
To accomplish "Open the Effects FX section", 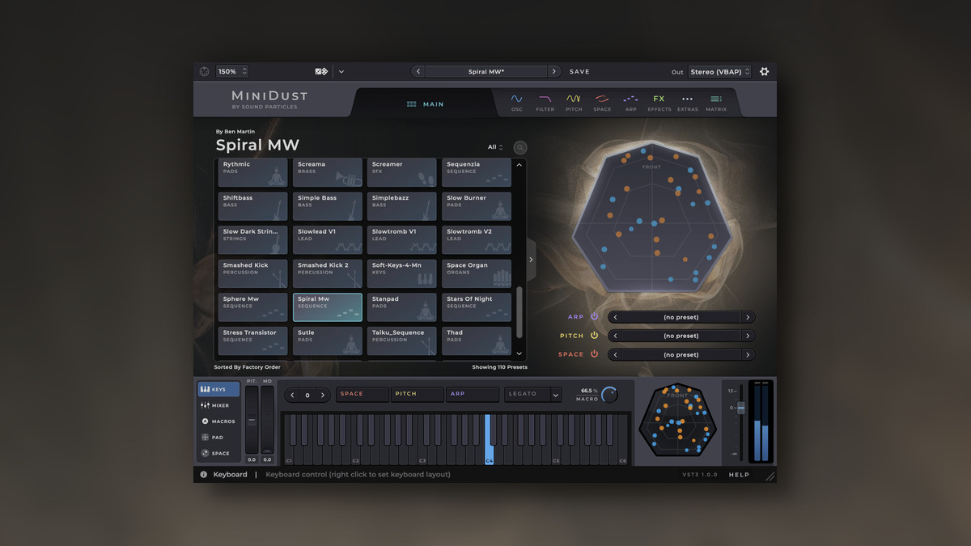I will [659, 102].
